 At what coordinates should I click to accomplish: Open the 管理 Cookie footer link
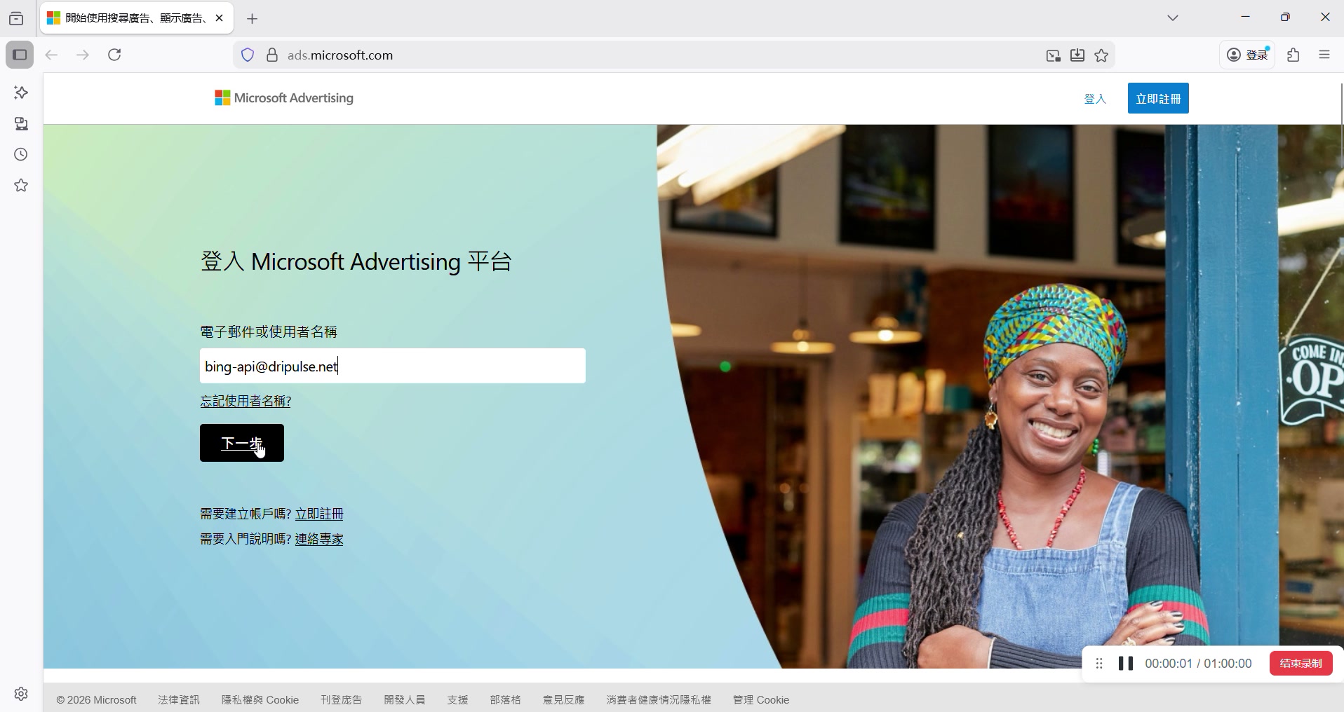point(761,700)
